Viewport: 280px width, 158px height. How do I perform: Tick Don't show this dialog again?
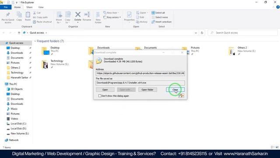[100, 96]
